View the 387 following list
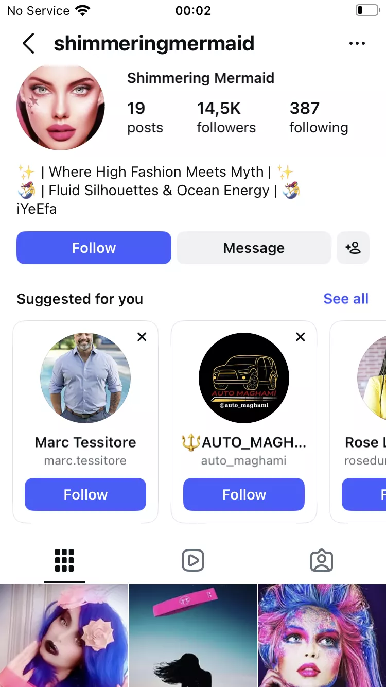Viewport: 386px width, 687px height. (x=319, y=117)
